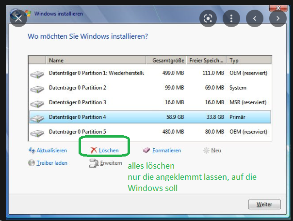Image resolution: width=293 pixels, height=221 pixels.
Task: Click the Neu starburst icon
Action: [206, 150]
